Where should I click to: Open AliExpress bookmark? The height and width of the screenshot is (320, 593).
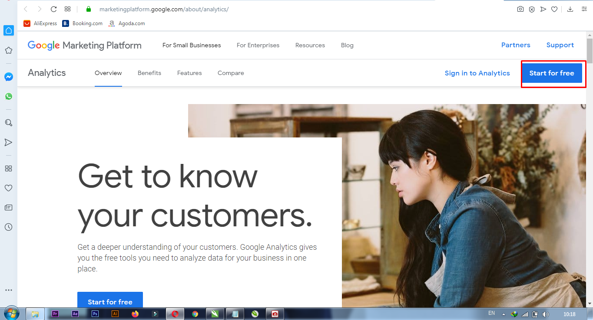click(x=40, y=23)
